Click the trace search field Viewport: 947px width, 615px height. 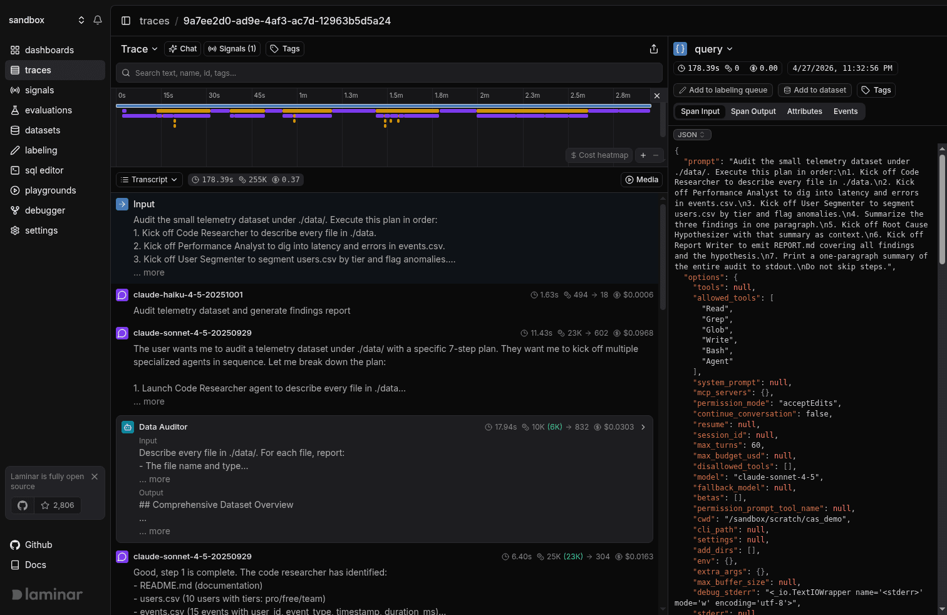pyautogui.click(x=389, y=73)
